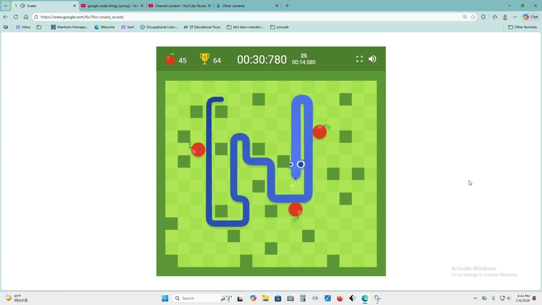Open Settings and more menu

(x=515, y=17)
